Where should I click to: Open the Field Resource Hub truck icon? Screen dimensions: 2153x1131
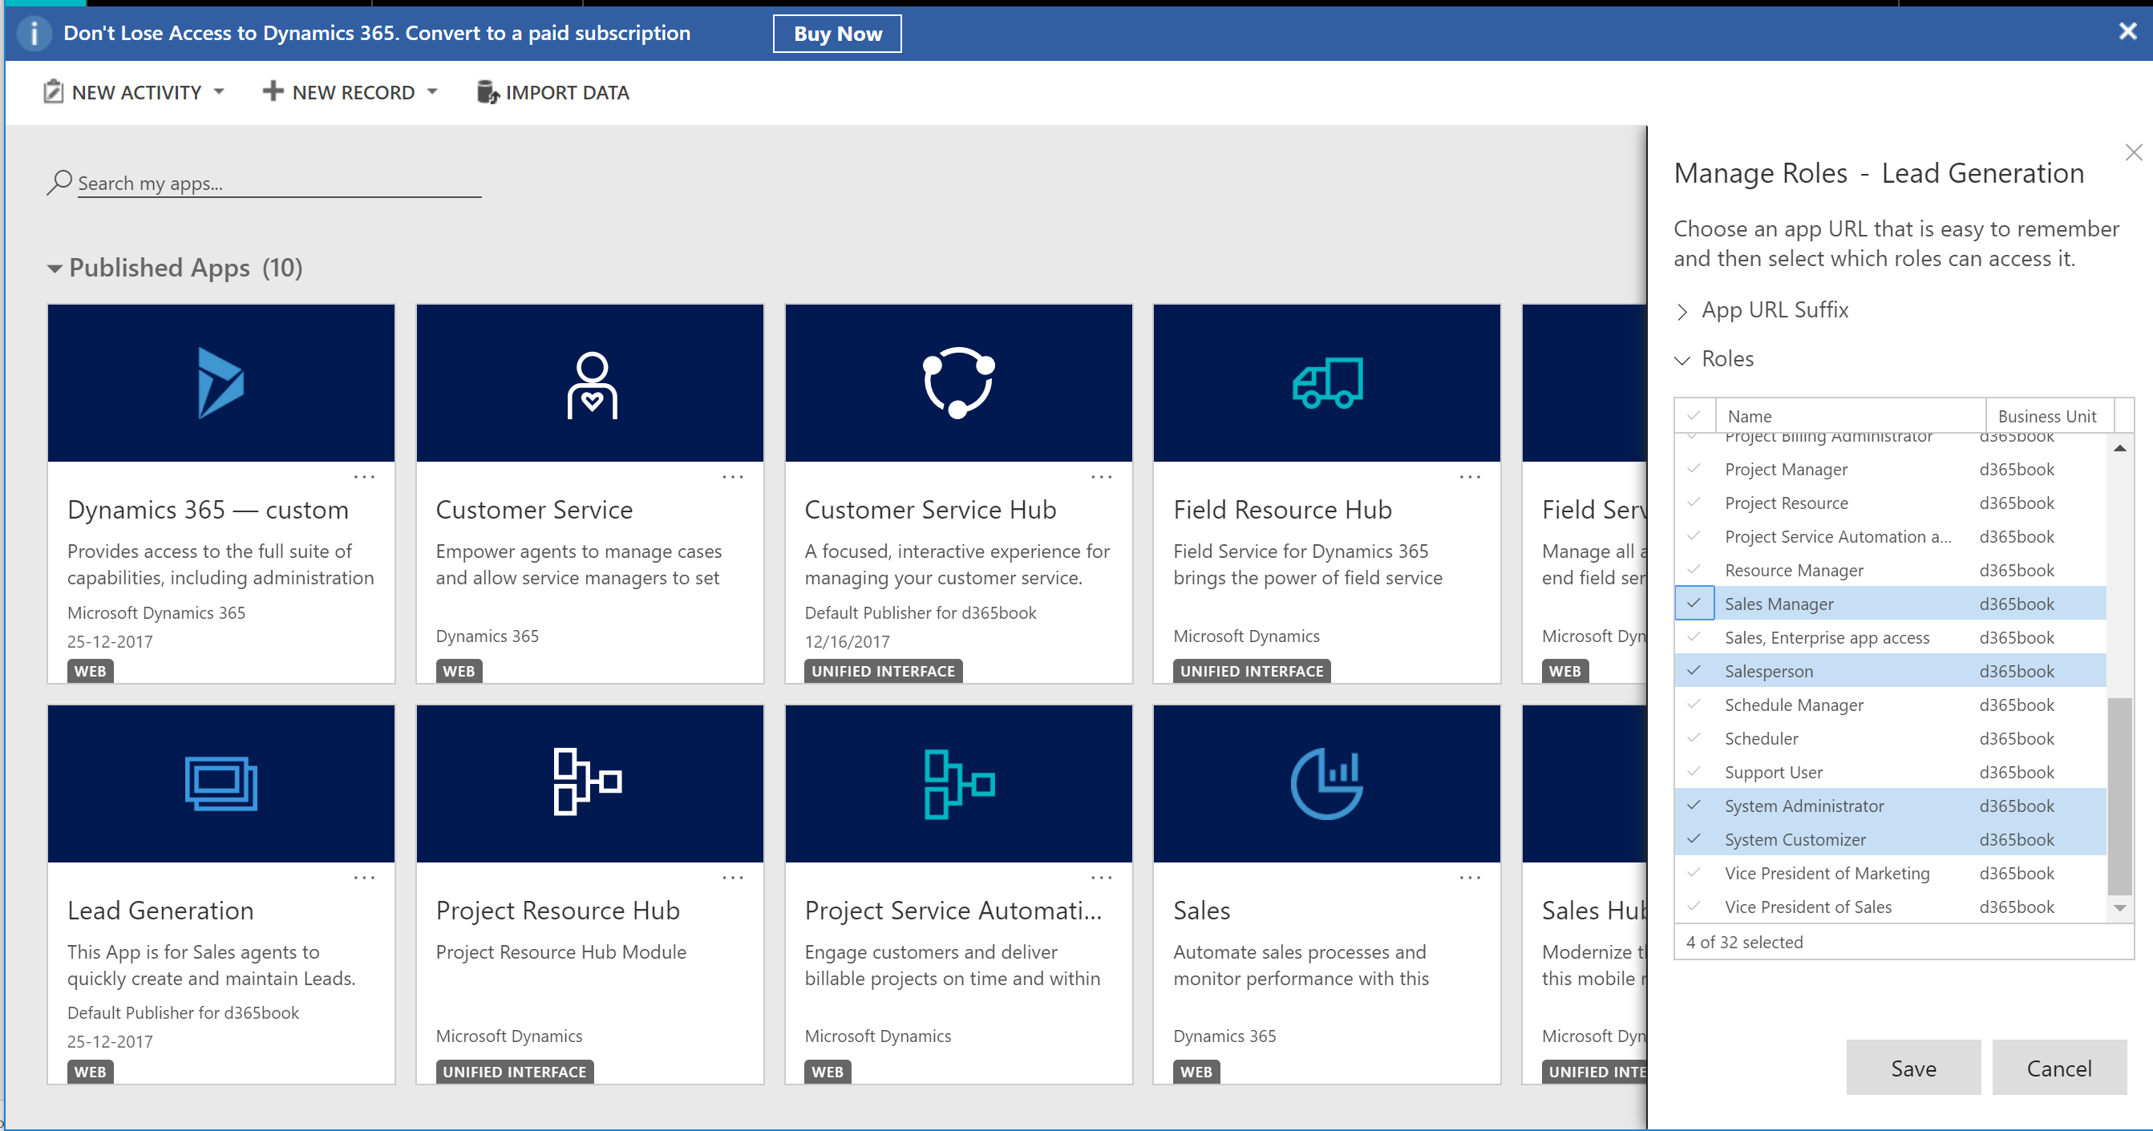[x=1327, y=382]
